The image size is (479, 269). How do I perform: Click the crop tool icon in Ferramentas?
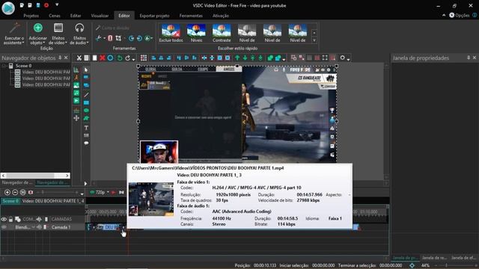[118, 38]
